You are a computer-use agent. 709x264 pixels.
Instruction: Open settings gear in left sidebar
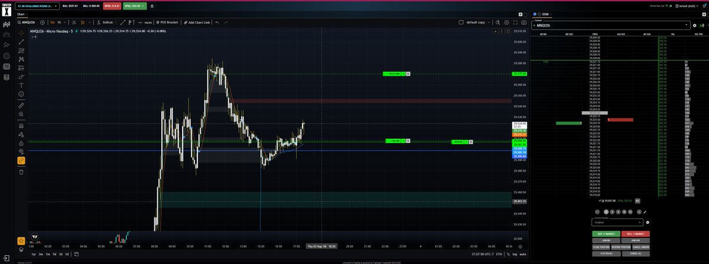click(6, 56)
